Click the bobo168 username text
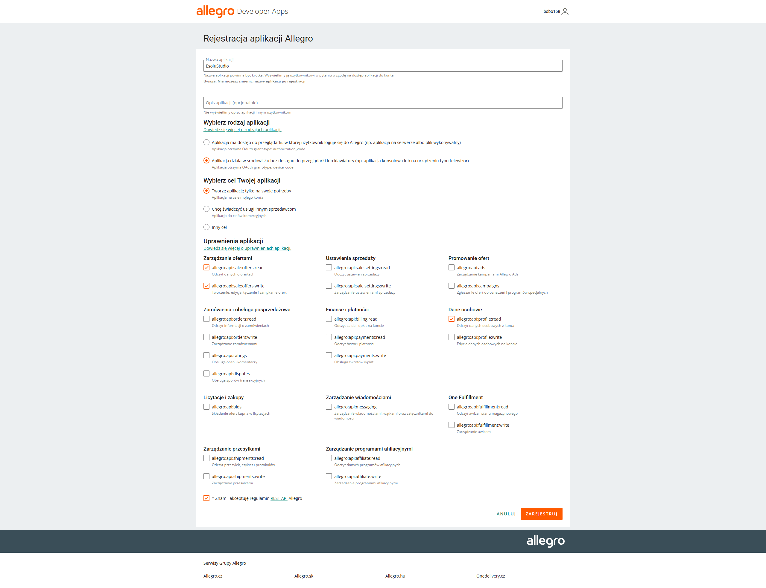 (551, 12)
